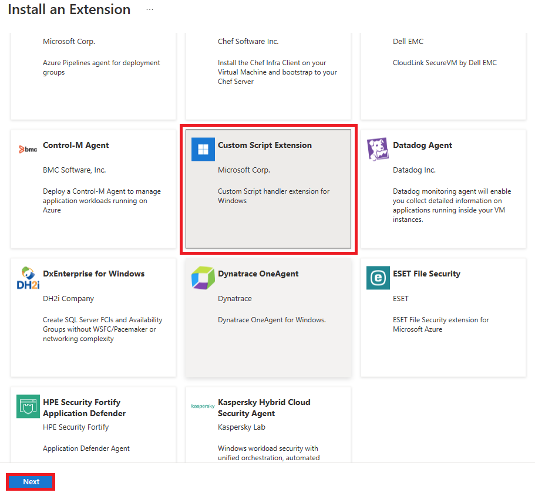Select the DxEnterprise for Windows title
The width and height of the screenshot is (535, 496).
click(x=94, y=274)
